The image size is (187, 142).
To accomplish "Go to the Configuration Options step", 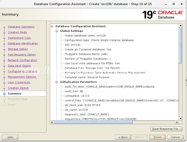I will click(22, 71).
